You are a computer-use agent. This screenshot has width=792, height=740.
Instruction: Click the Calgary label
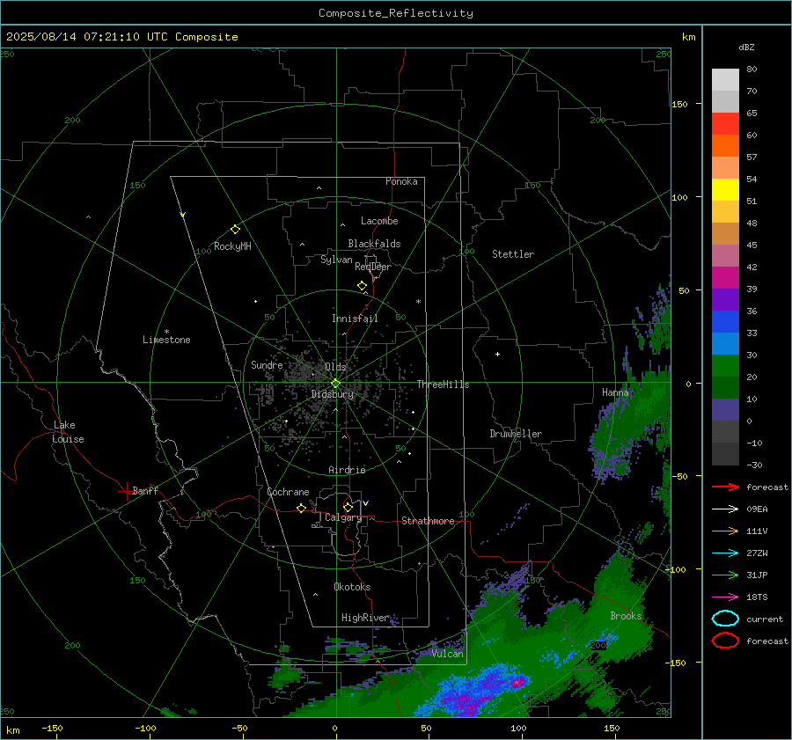343,517
